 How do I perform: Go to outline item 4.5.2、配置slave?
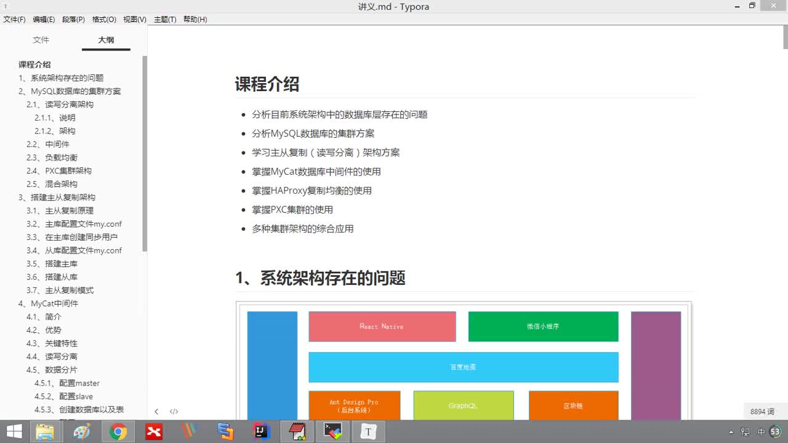[x=63, y=397]
